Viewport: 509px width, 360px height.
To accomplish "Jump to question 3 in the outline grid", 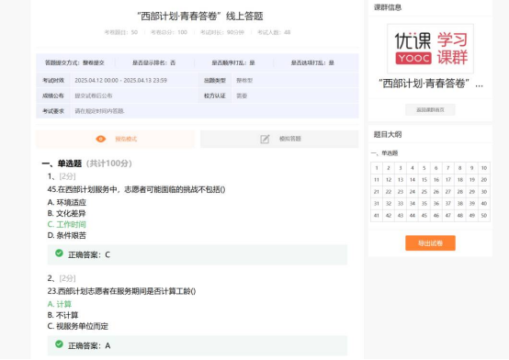I will (401, 168).
